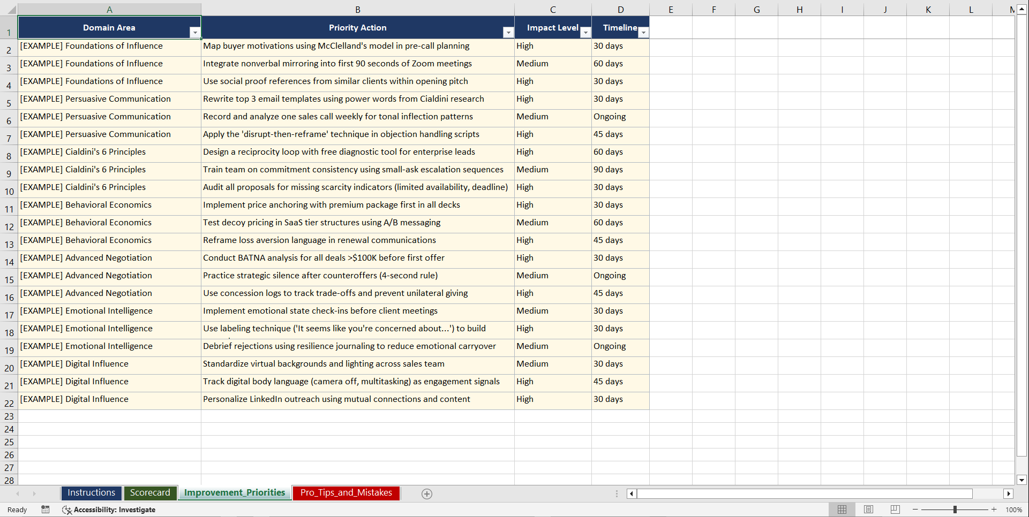This screenshot has width=1029, height=517.
Task: Switch to the Scorecard sheet tab
Action: [151, 493]
